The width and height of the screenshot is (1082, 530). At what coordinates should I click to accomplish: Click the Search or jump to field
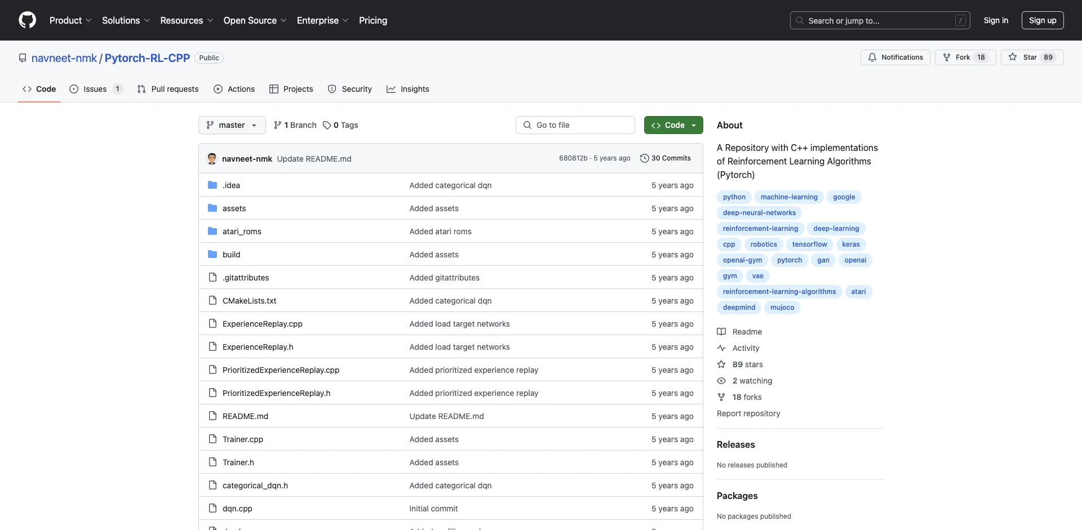tap(880, 20)
